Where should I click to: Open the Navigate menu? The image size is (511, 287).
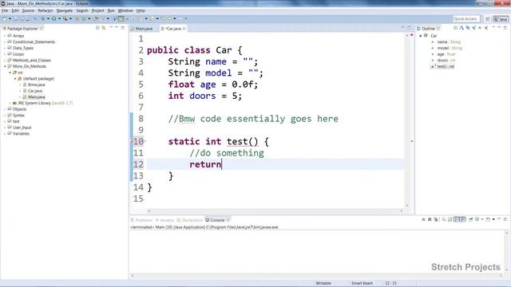tap(65, 10)
